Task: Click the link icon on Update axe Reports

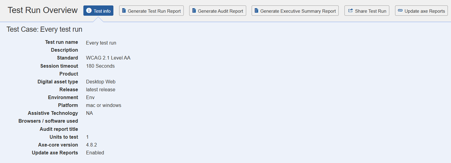Action: point(400,11)
